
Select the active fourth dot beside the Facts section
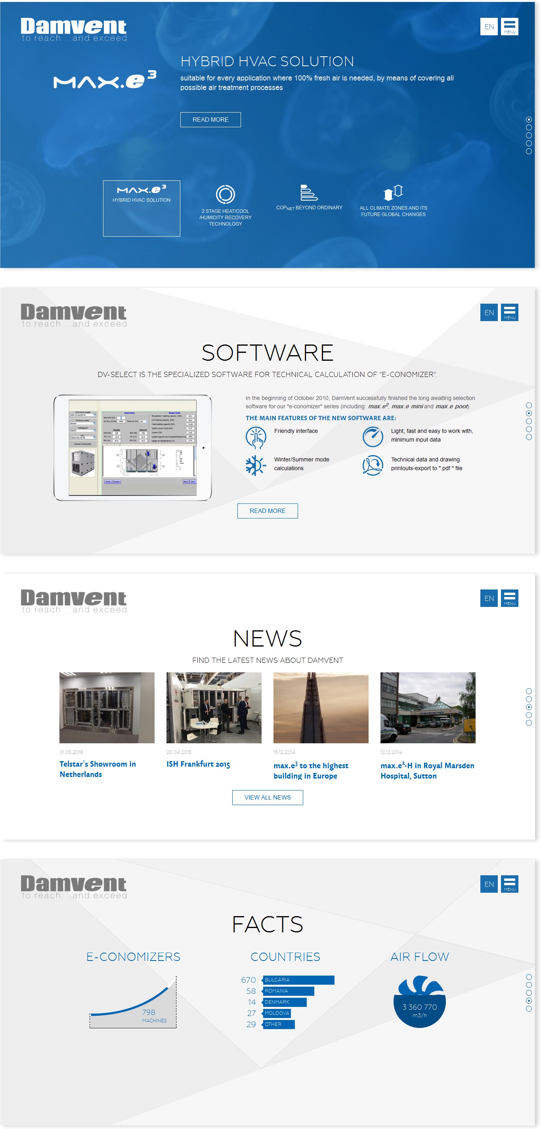pos(529,1001)
